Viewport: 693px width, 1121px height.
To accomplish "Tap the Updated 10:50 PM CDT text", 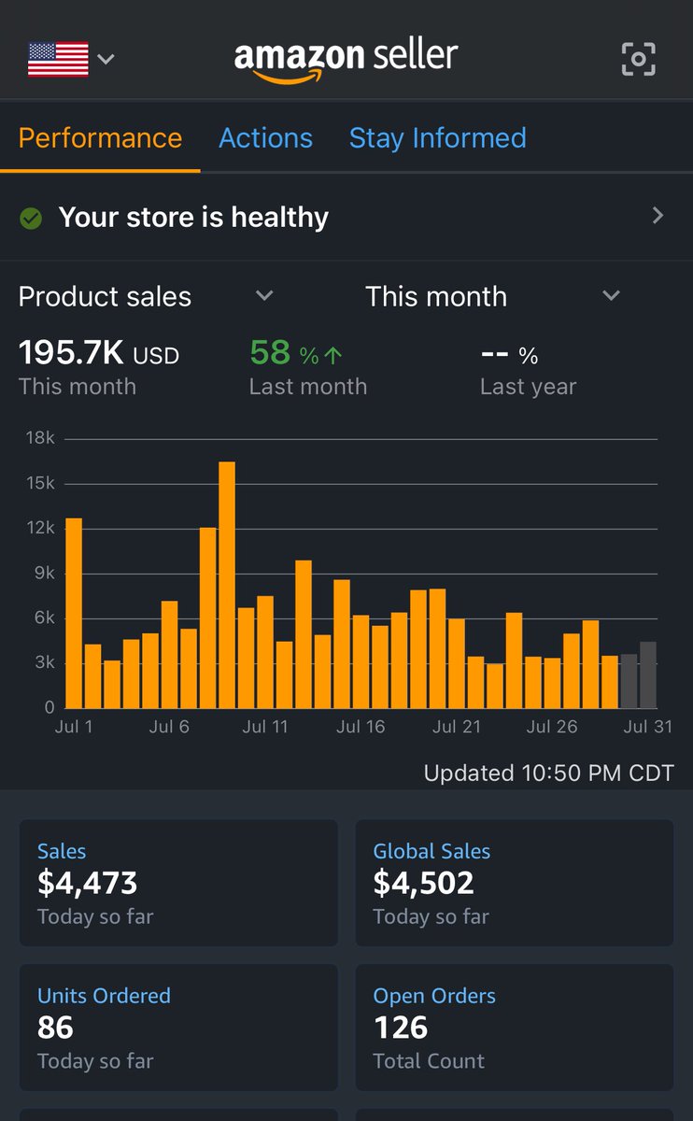I will 548,773.
